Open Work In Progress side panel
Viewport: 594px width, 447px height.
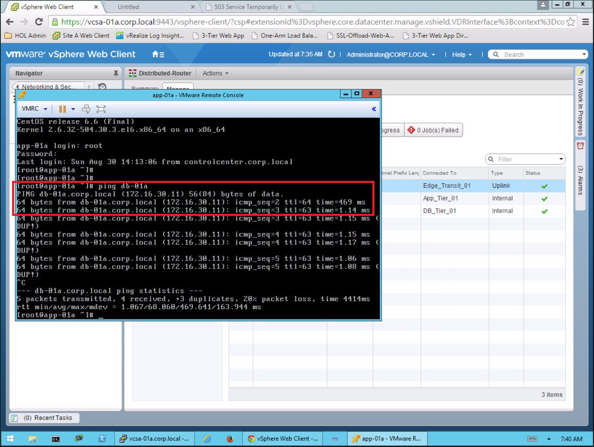tap(580, 102)
